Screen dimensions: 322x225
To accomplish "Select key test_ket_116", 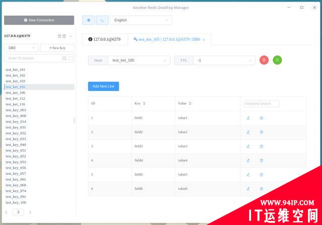I will (x=39, y=104).
